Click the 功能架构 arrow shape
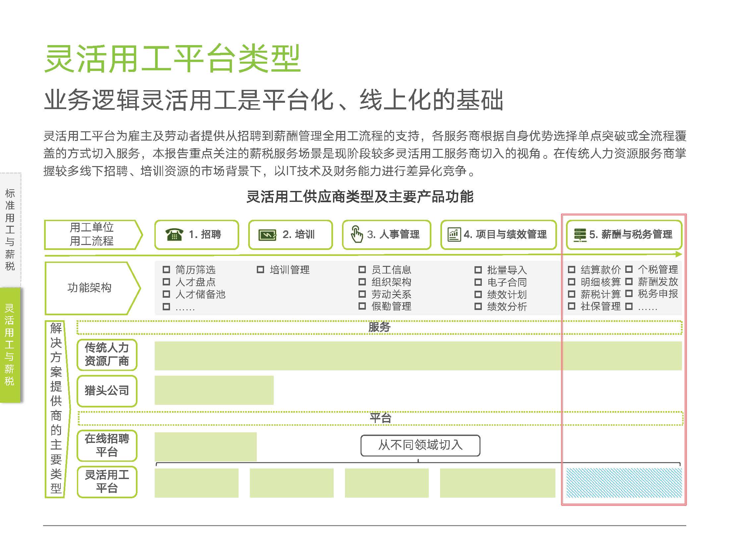The width and height of the screenshot is (729, 547). (89, 288)
